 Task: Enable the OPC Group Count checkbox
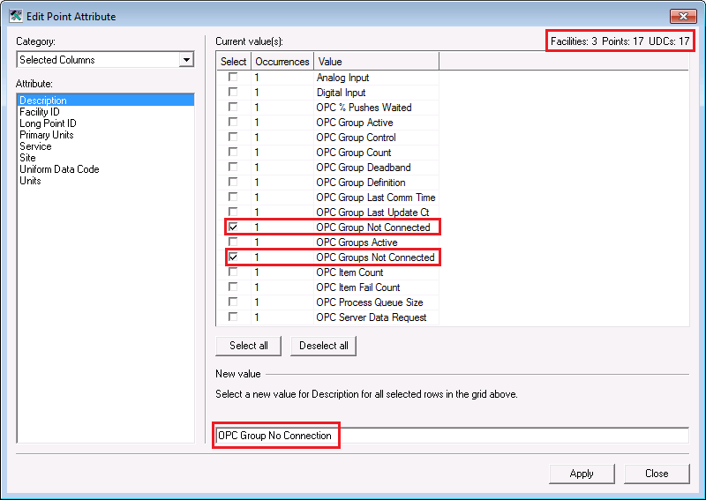[233, 152]
